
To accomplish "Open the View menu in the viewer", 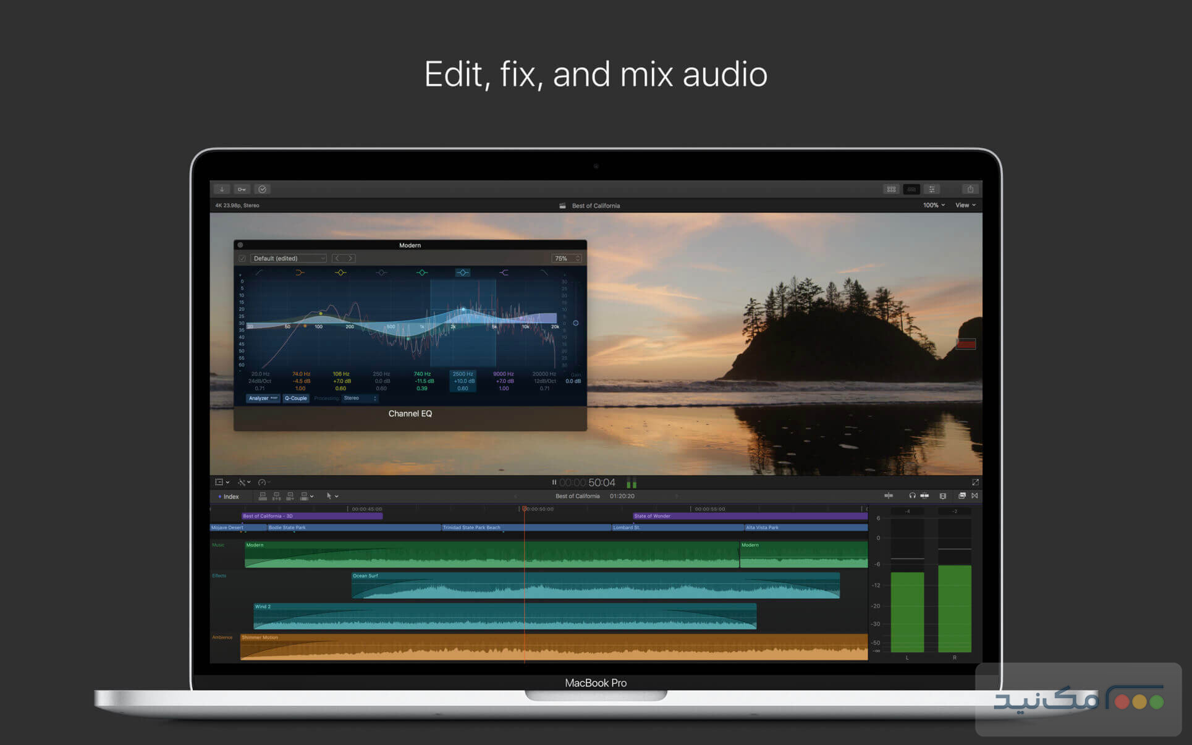I will click(965, 205).
